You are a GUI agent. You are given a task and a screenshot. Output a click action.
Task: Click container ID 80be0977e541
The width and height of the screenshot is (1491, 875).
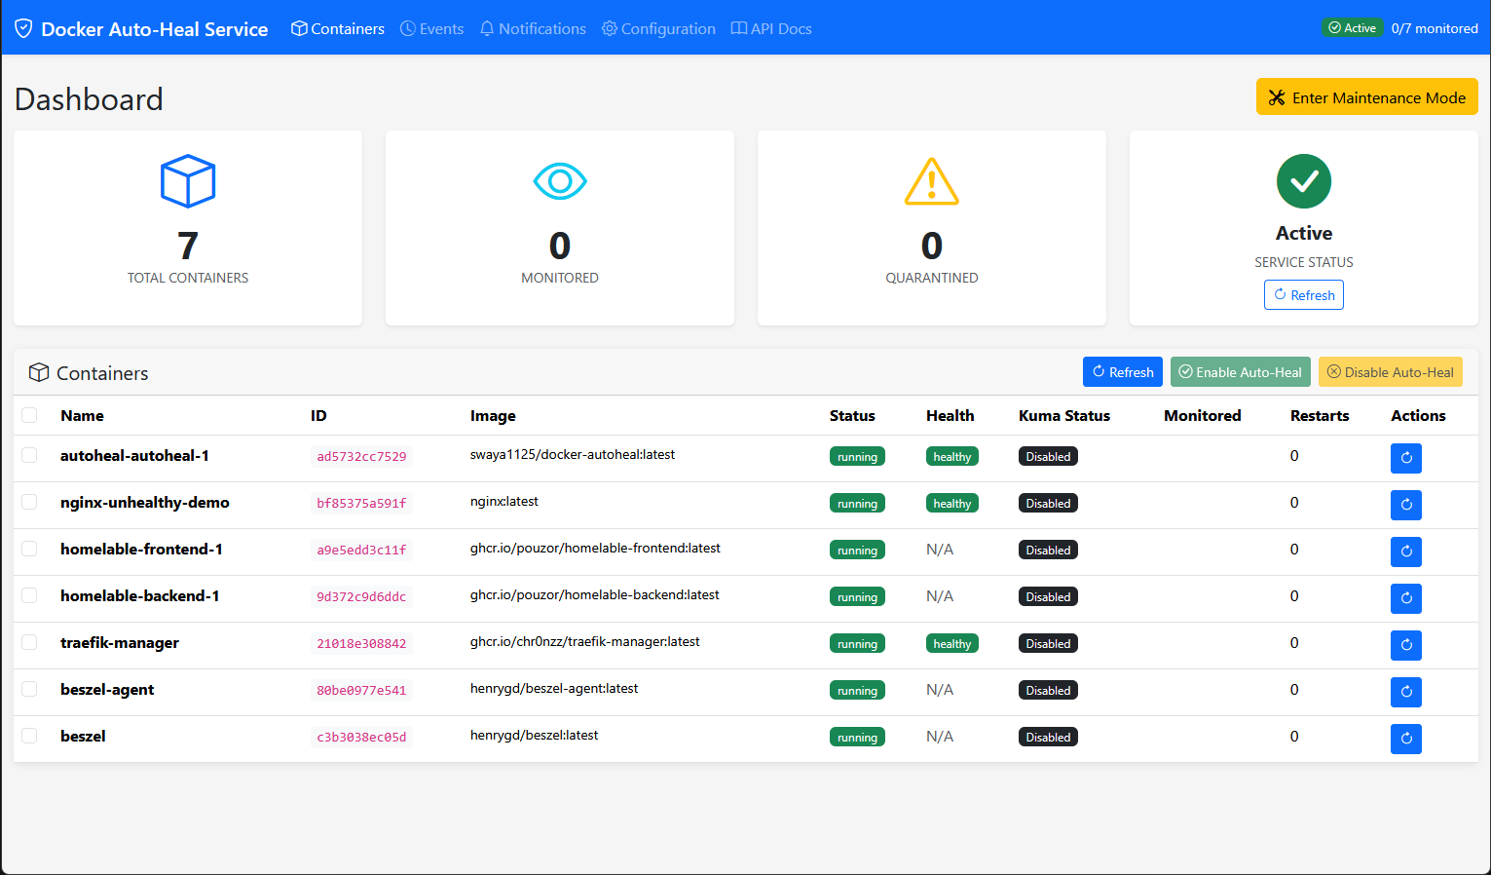pyautogui.click(x=361, y=690)
